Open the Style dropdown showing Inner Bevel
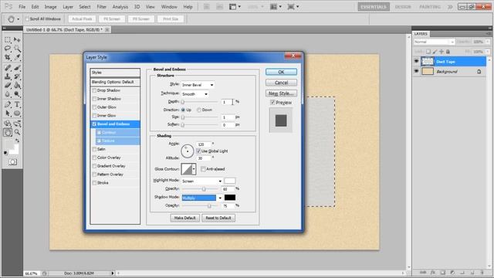This screenshot has height=278, width=494. [198, 85]
